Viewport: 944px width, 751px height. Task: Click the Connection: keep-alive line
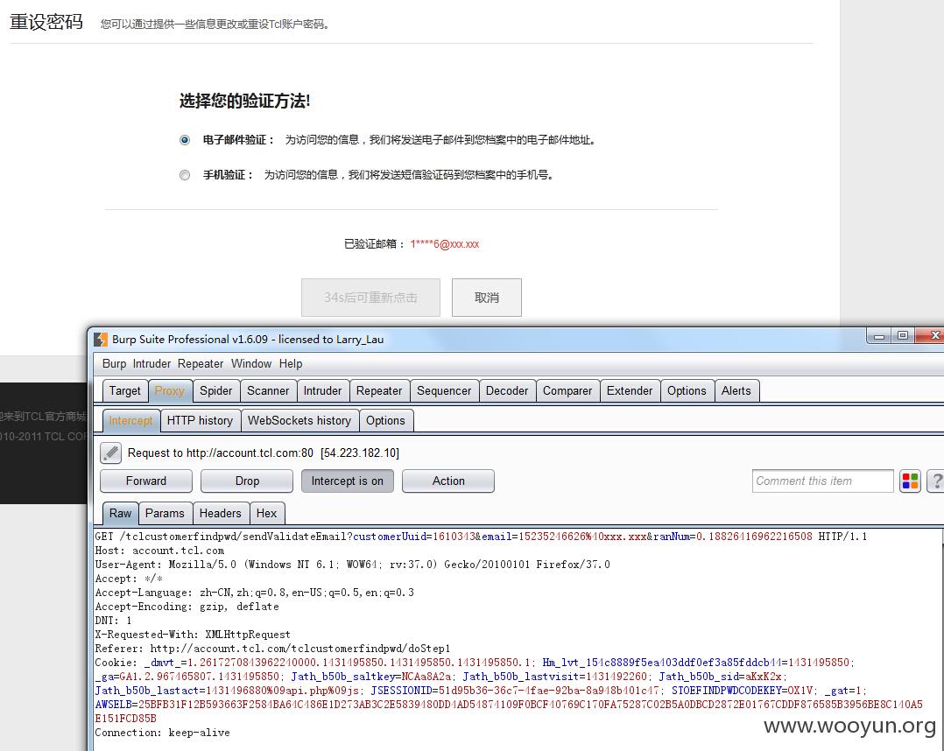pyautogui.click(x=163, y=733)
